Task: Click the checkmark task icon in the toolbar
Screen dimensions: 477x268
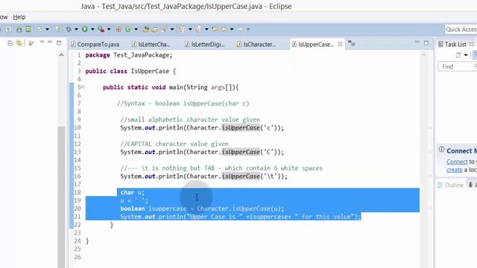Action: click(x=40, y=29)
